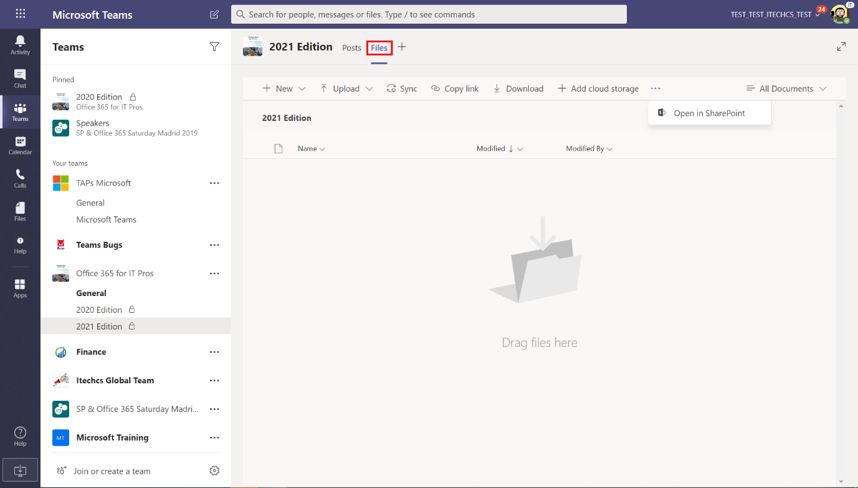858x488 pixels.
Task: Select the 2020 Edition channel under Office 365
Action: tap(99, 310)
